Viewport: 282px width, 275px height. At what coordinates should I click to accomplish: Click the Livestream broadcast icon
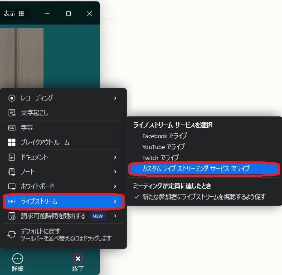[12, 201]
